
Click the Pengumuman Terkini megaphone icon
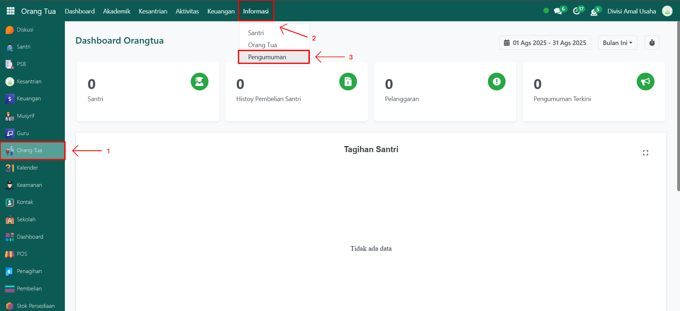click(x=645, y=82)
